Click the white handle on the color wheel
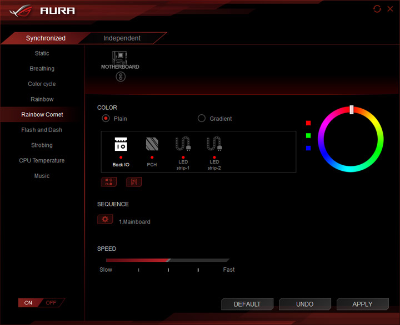Image resolution: width=400 pixels, height=325 pixels. 352,110
